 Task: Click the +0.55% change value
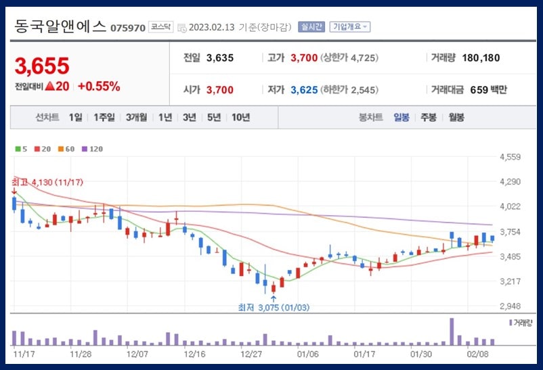pos(99,86)
